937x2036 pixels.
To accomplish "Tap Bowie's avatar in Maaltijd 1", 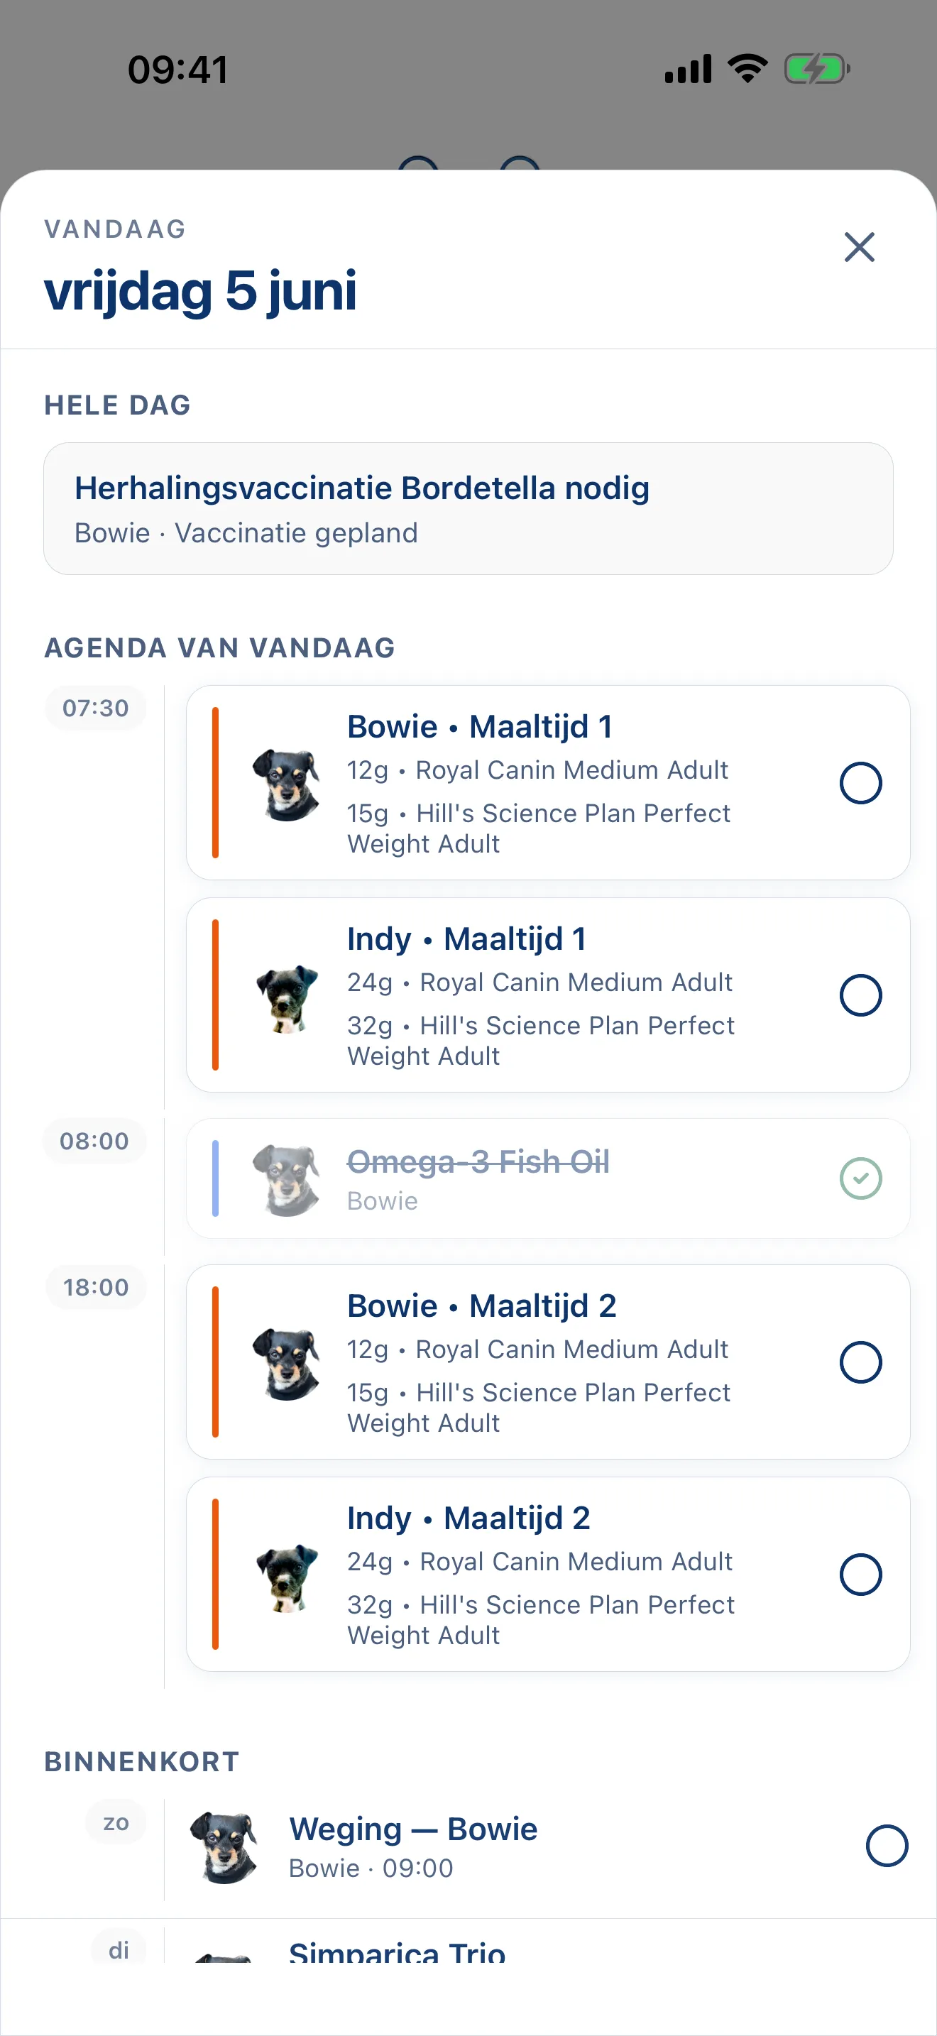I will click(287, 783).
